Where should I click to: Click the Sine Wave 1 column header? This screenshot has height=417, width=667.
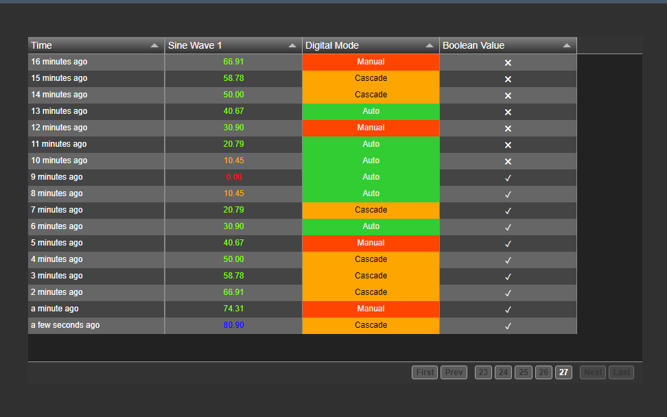point(233,45)
